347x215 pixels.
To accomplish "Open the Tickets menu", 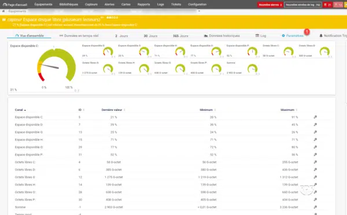I will 176,5.
